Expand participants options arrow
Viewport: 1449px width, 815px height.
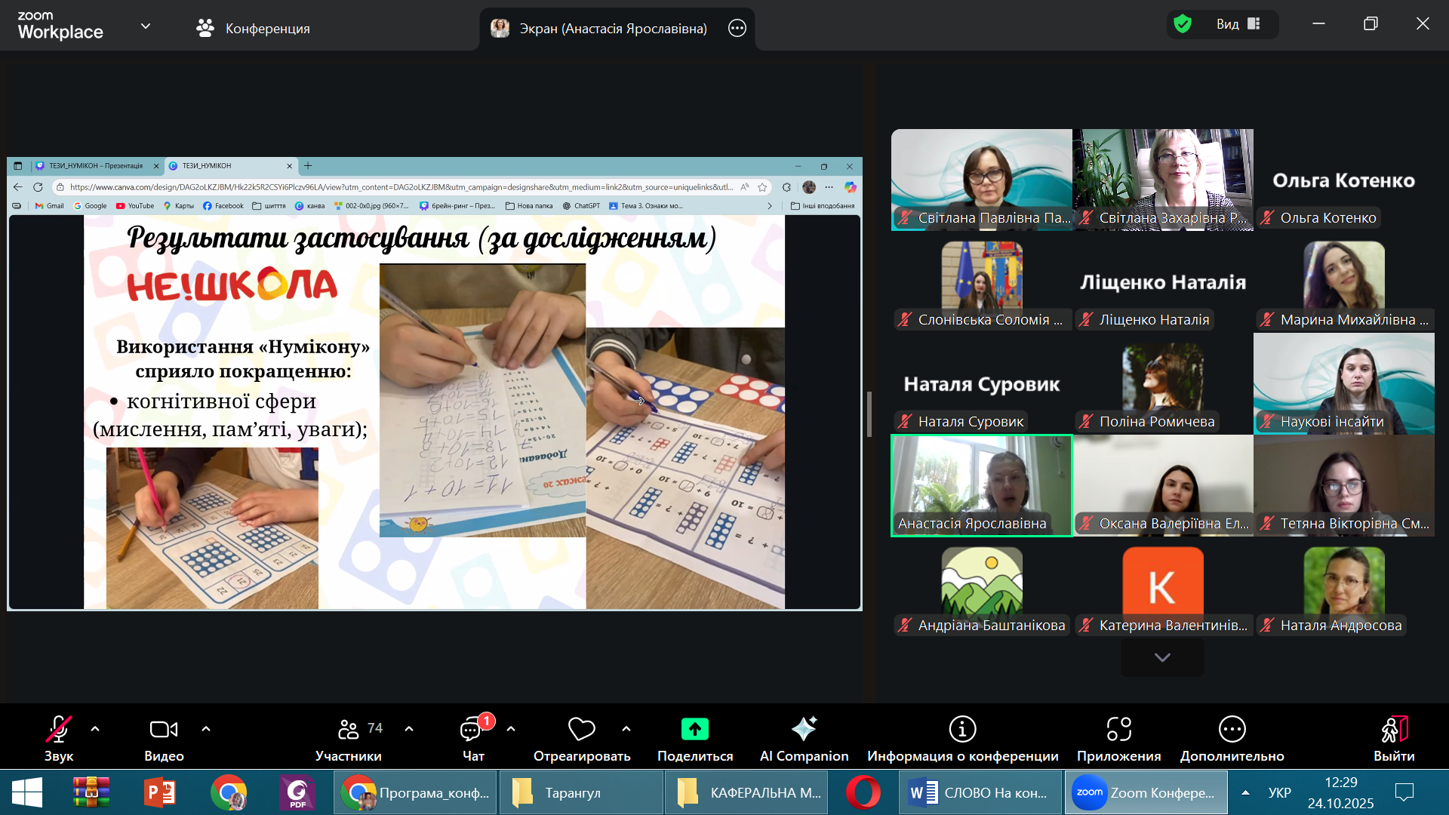[x=409, y=729]
